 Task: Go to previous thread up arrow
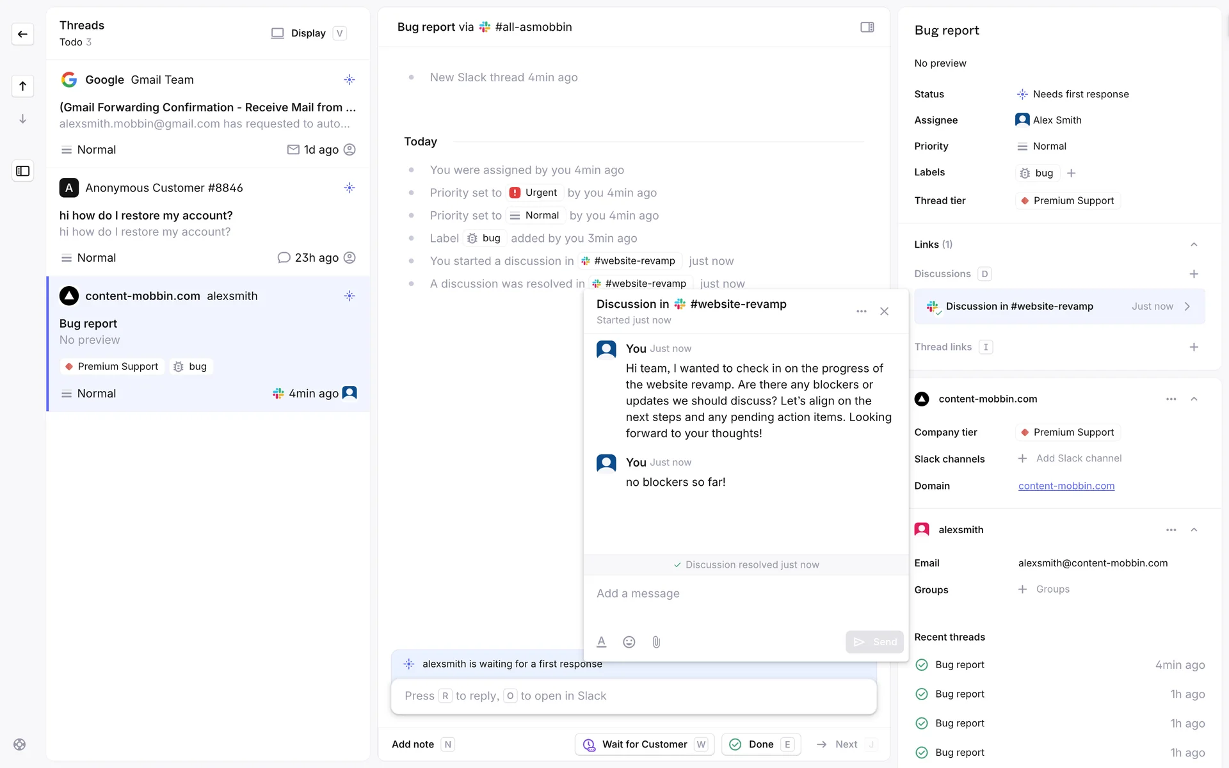pyautogui.click(x=22, y=86)
